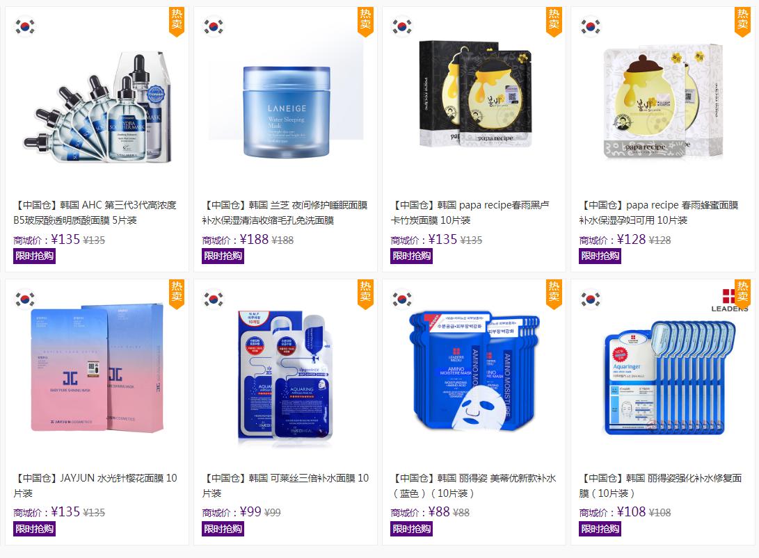The width and height of the screenshot is (759, 558).
Task: Click 限时抢购 under the ¥88 Leaders mask
Action: click(411, 529)
